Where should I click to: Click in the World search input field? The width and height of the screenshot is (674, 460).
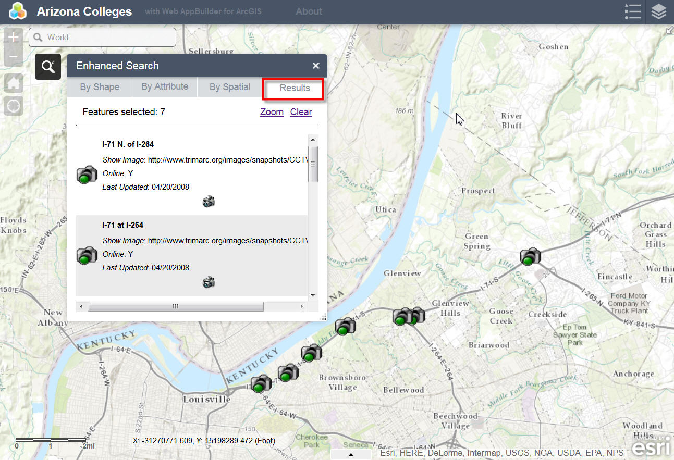click(102, 38)
